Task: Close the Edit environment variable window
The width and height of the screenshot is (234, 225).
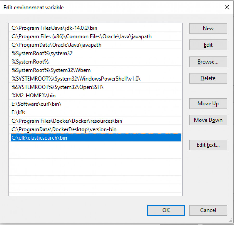Action: click(227, 7)
